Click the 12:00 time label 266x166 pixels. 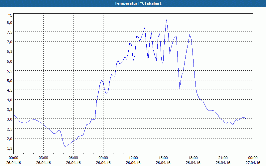pos(133,158)
